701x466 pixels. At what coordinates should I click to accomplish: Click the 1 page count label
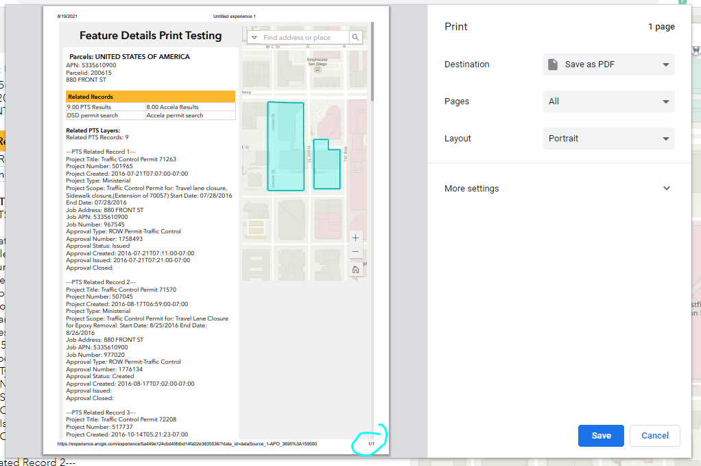tap(662, 27)
